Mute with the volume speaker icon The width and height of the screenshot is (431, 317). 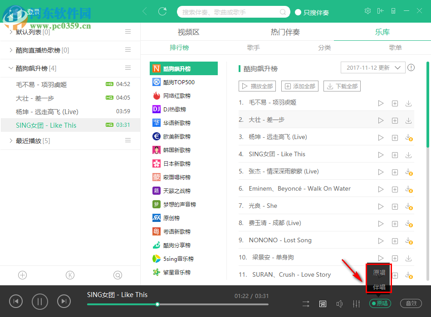339,303
